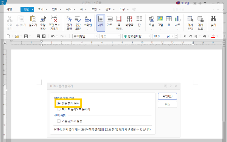Expand the Style (스타일) dropdown arrow
This screenshot has width=227, height=142.
[88, 29]
